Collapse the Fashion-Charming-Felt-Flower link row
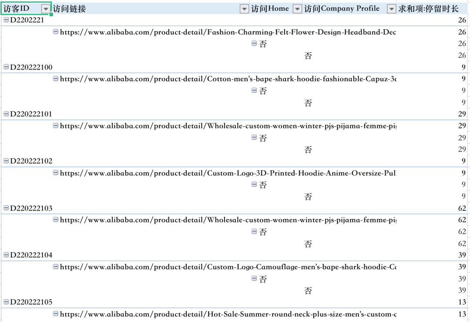470x322 pixels. 55,31
